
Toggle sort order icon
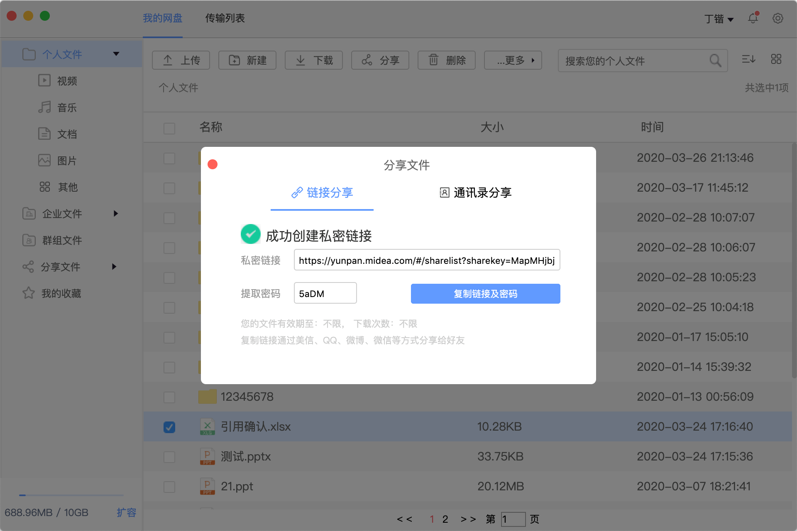[749, 59]
